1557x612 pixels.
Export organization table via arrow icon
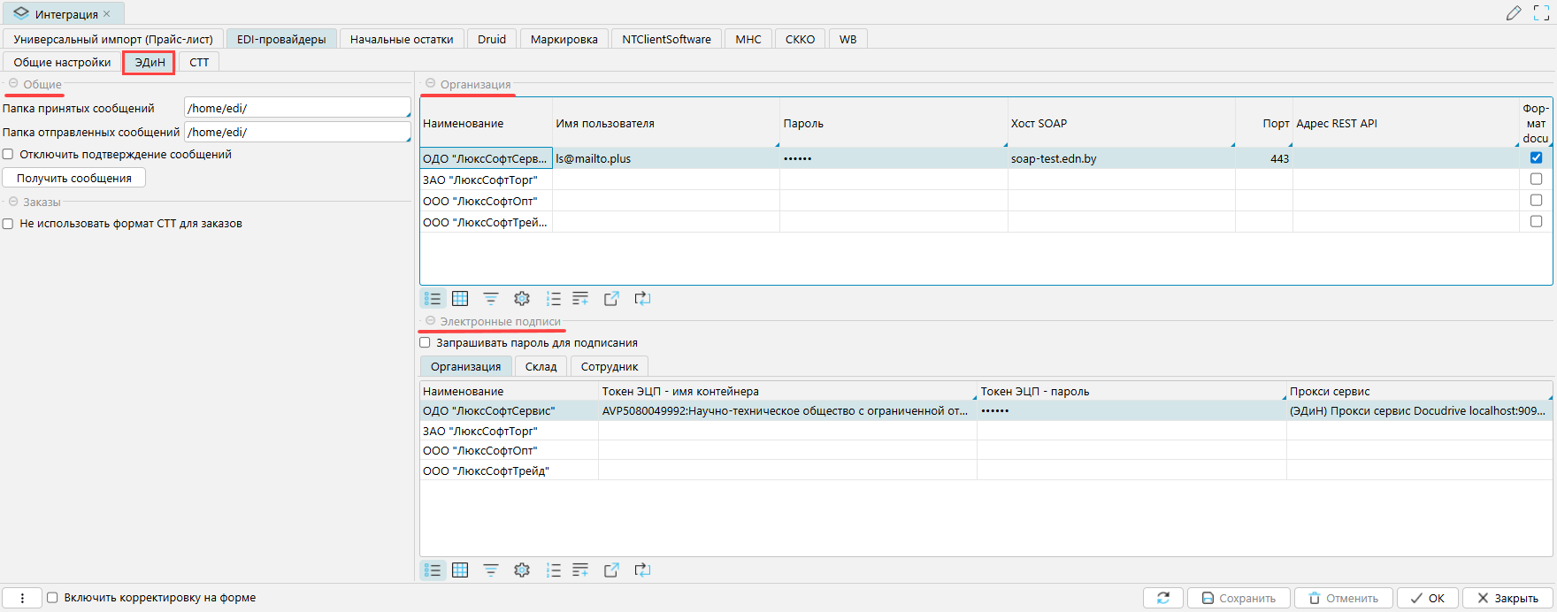tap(611, 299)
